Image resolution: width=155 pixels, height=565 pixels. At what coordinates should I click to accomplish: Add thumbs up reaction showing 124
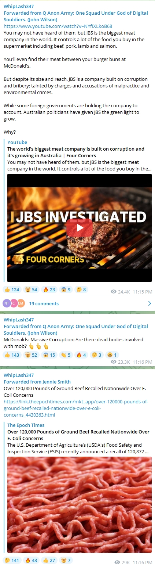click(12, 289)
